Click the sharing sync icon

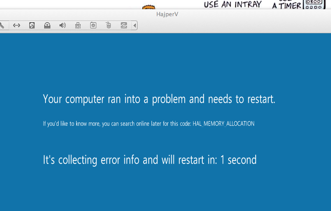pos(124,25)
